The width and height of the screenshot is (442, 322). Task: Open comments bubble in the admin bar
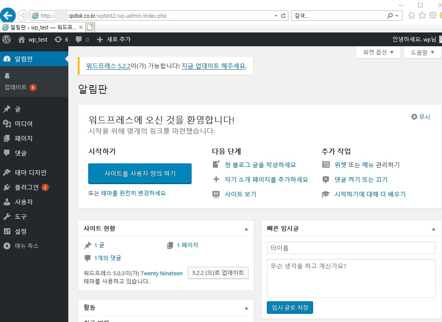79,39
